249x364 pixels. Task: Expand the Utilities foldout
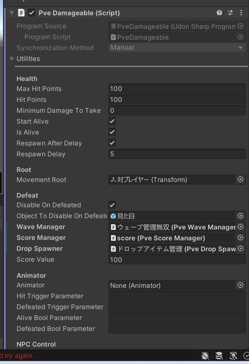coord(12,58)
